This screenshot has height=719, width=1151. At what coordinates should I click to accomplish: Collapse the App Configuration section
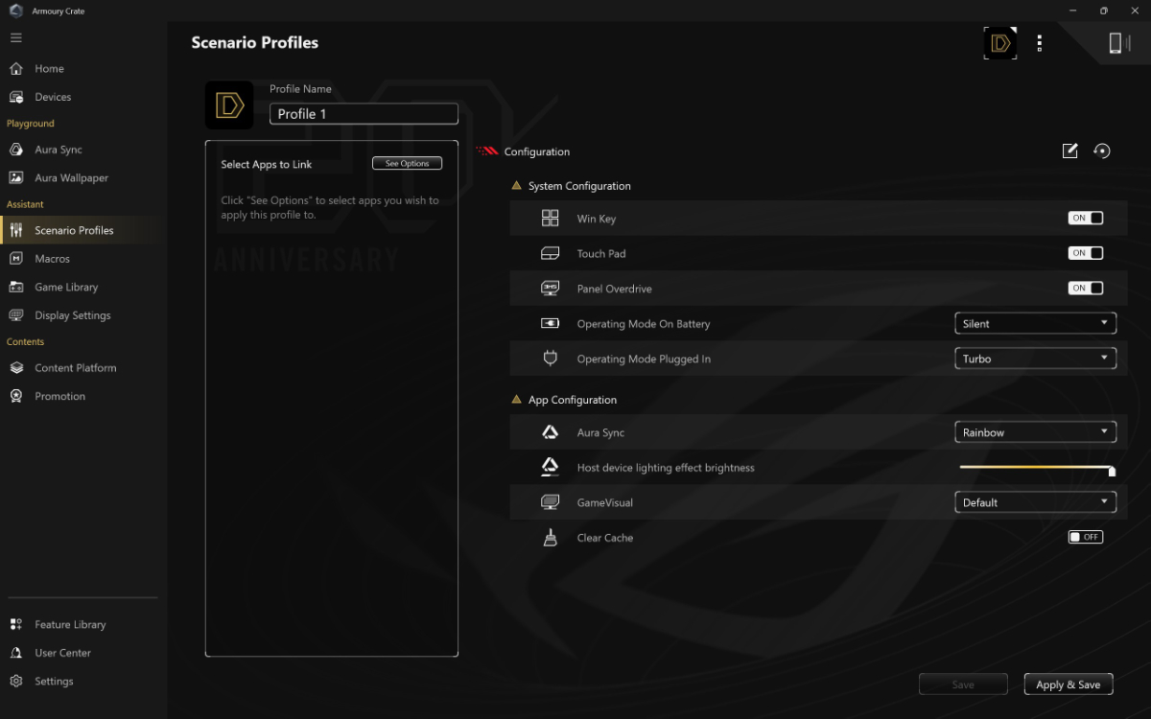pyautogui.click(x=517, y=400)
